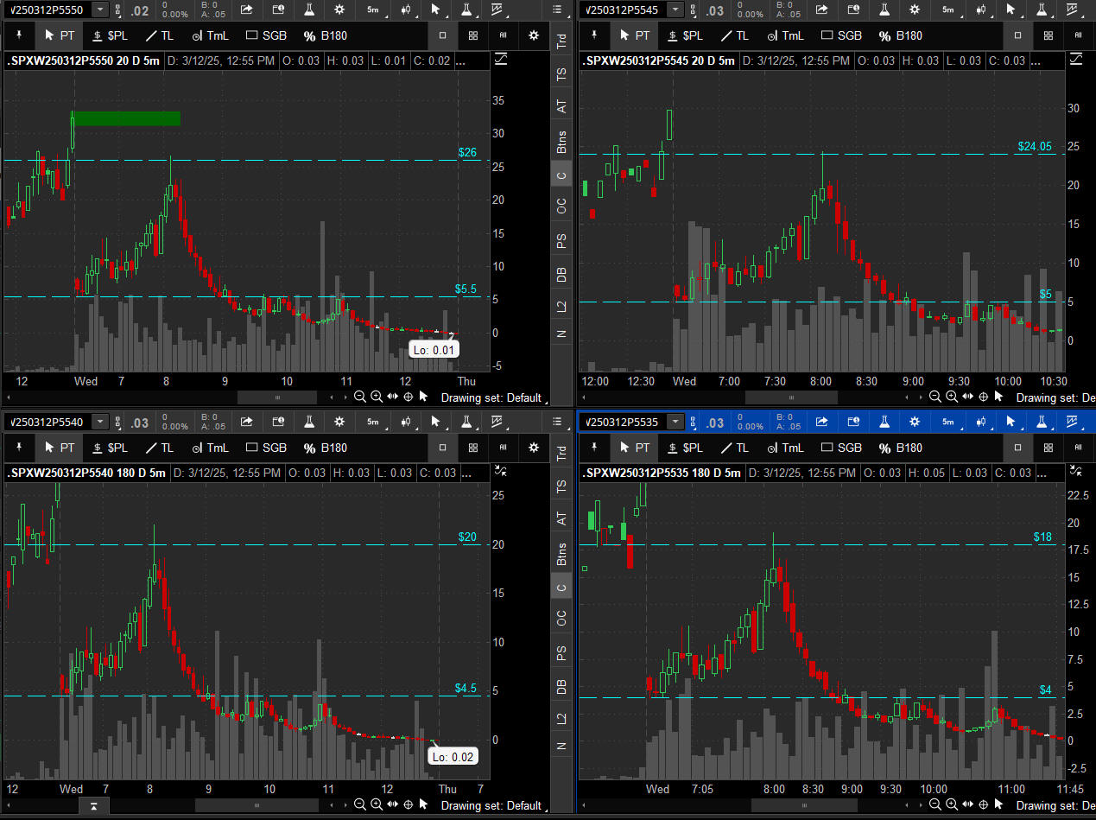
Task: Expand the symbol dropdown next to V250312P5535
Action: pyautogui.click(x=676, y=422)
